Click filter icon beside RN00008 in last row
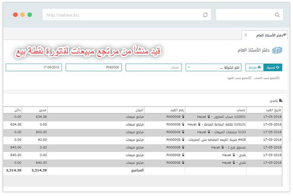 (x=183, y=163)
